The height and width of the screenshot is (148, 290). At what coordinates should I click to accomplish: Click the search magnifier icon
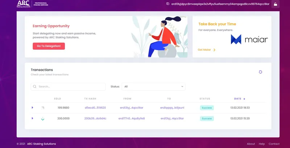coord(35,87)
